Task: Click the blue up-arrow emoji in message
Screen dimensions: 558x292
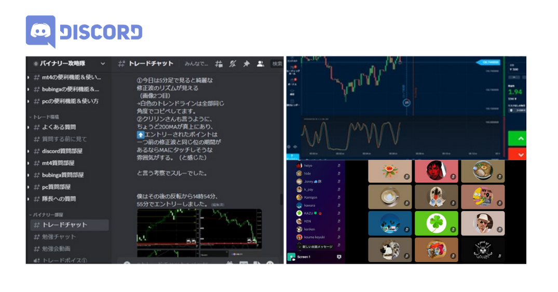Action: [141, 135]
